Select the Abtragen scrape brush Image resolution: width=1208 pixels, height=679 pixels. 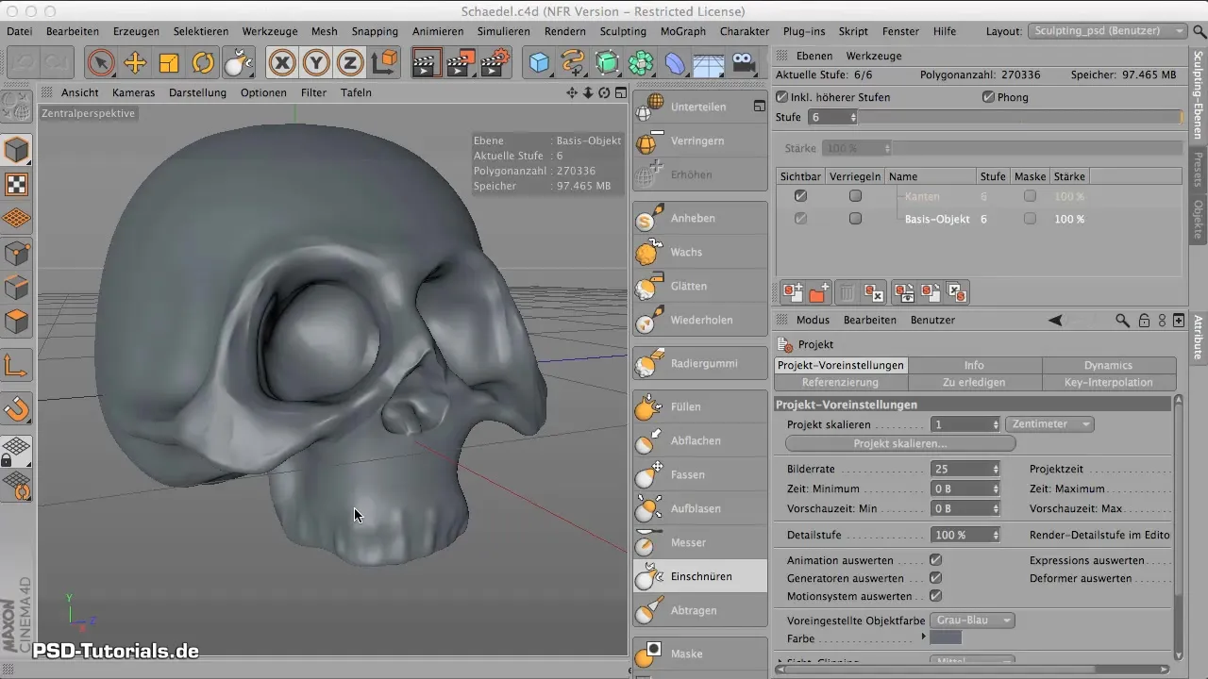click(x=700, y=610)
